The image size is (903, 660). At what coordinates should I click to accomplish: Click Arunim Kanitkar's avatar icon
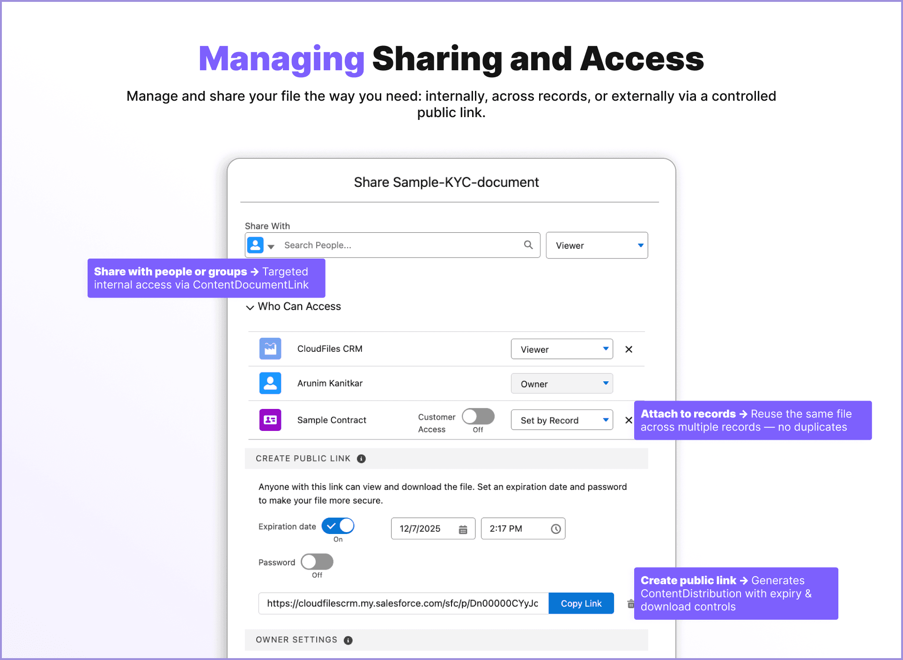coord(270,383)
